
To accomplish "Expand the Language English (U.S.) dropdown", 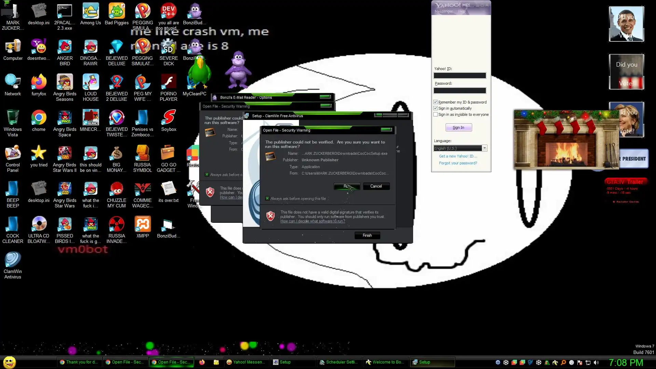I will pos(484,148).
